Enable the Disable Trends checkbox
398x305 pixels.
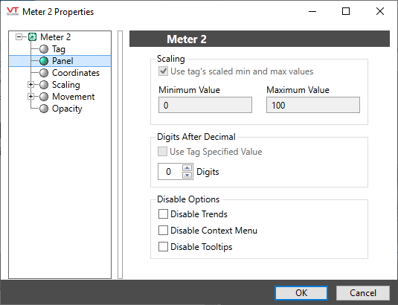[x=163, y=214]
